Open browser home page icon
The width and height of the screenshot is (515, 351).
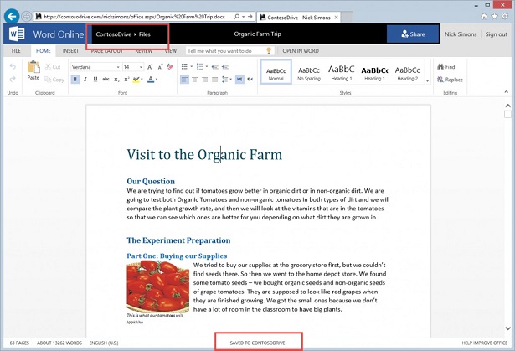coord(484,17)
